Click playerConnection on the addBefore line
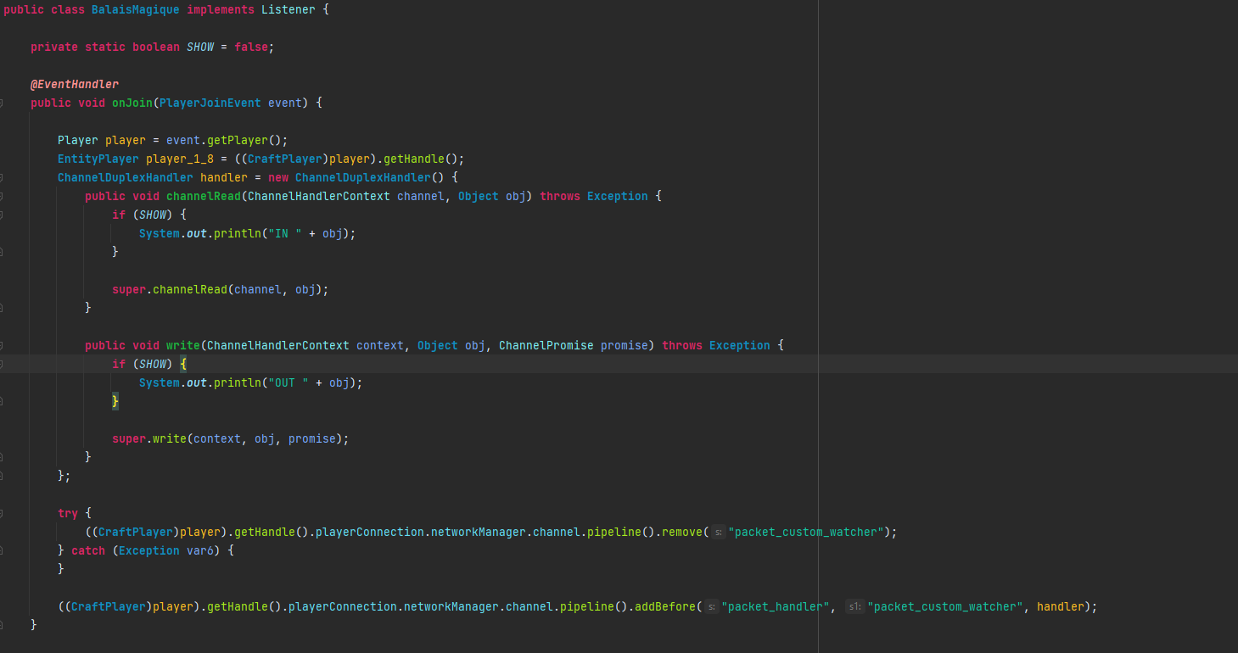The width and height of the screenshot is (1238, 653). 343,606
